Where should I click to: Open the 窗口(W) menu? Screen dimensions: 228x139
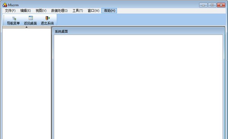pyautogui.click(x=93, y=11)
